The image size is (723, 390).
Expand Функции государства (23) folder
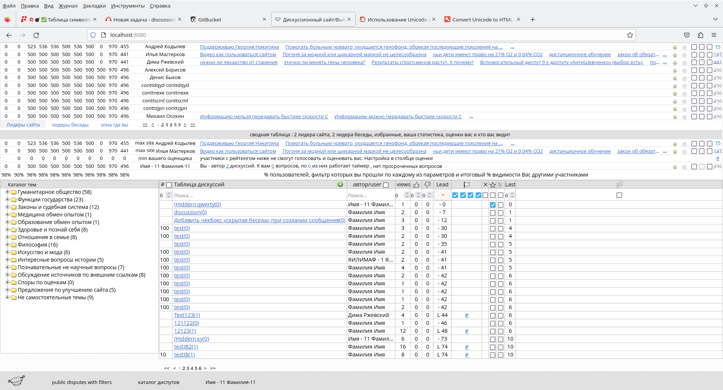[x=7, y=200]
